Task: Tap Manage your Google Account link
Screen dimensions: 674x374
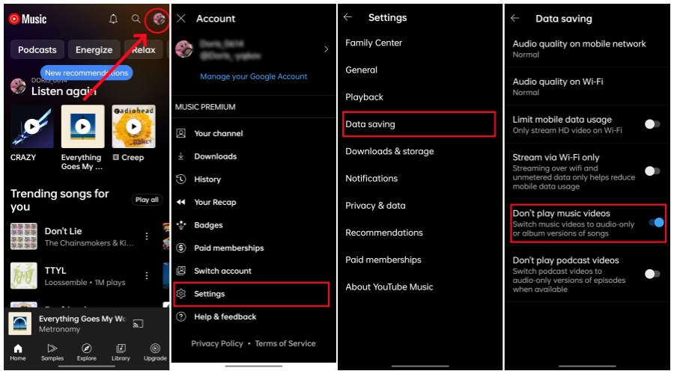Action: coord(254,76)
